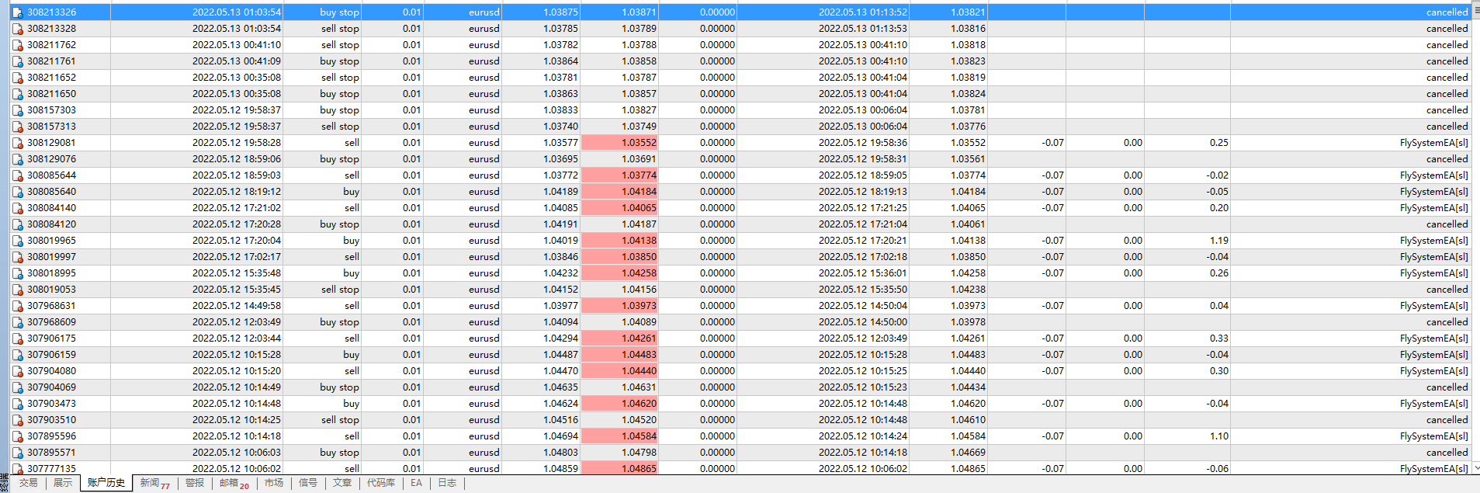The height and width of the screenshot is (493, 1480).
Task: Click scrollbar down arrow at the bottom right
Action: 1475,467
